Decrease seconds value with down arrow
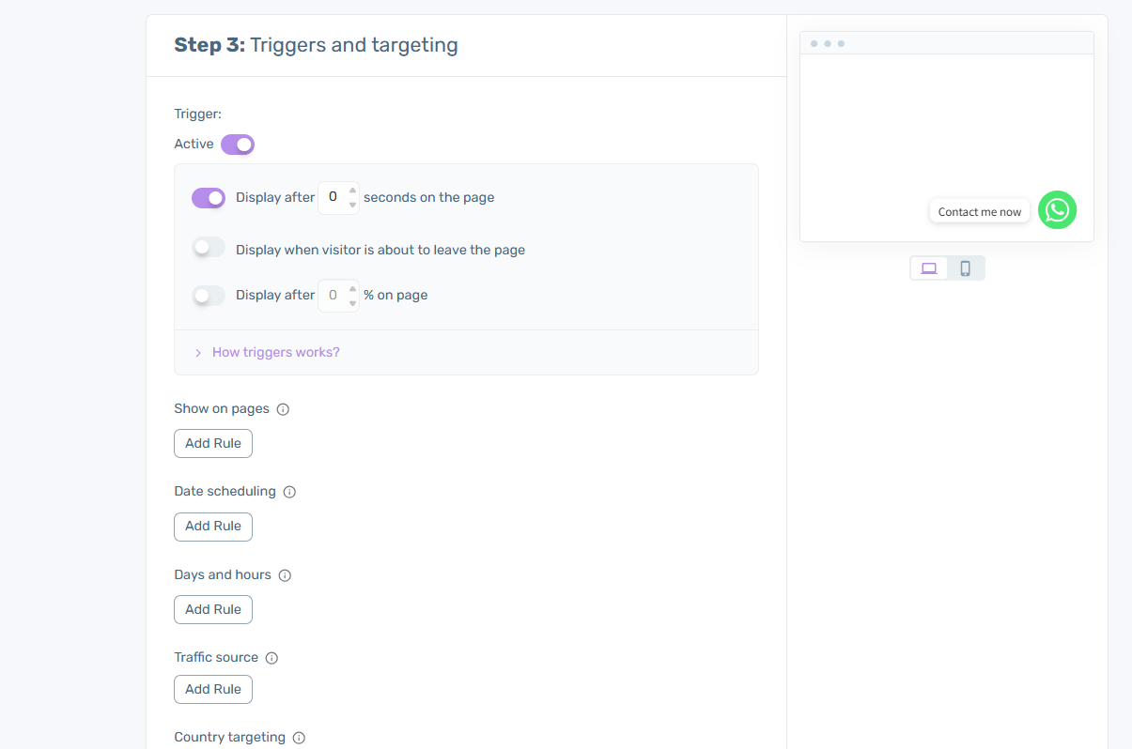The width and height of the screenshot is (1132, 749). click(x=352, y=205)
